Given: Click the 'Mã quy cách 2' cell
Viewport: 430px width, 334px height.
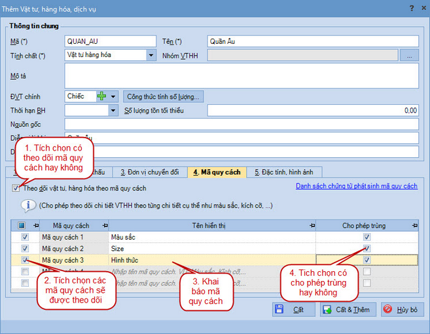Looking at the screenshot, I should pyautogui.click(x=74, y=249).
